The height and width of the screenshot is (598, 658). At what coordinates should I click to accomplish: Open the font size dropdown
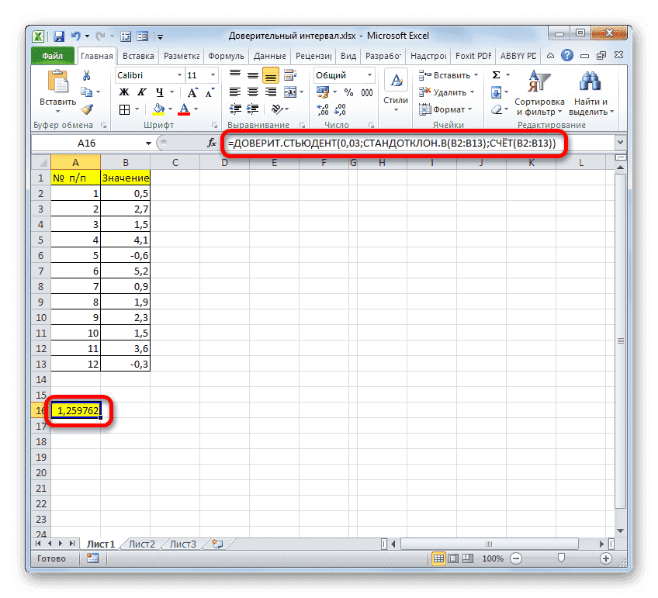click(x=211, y=75)
